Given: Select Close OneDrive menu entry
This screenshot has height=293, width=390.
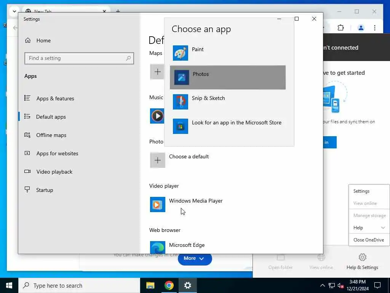Looking at the screenshot, I should [369, 240].
